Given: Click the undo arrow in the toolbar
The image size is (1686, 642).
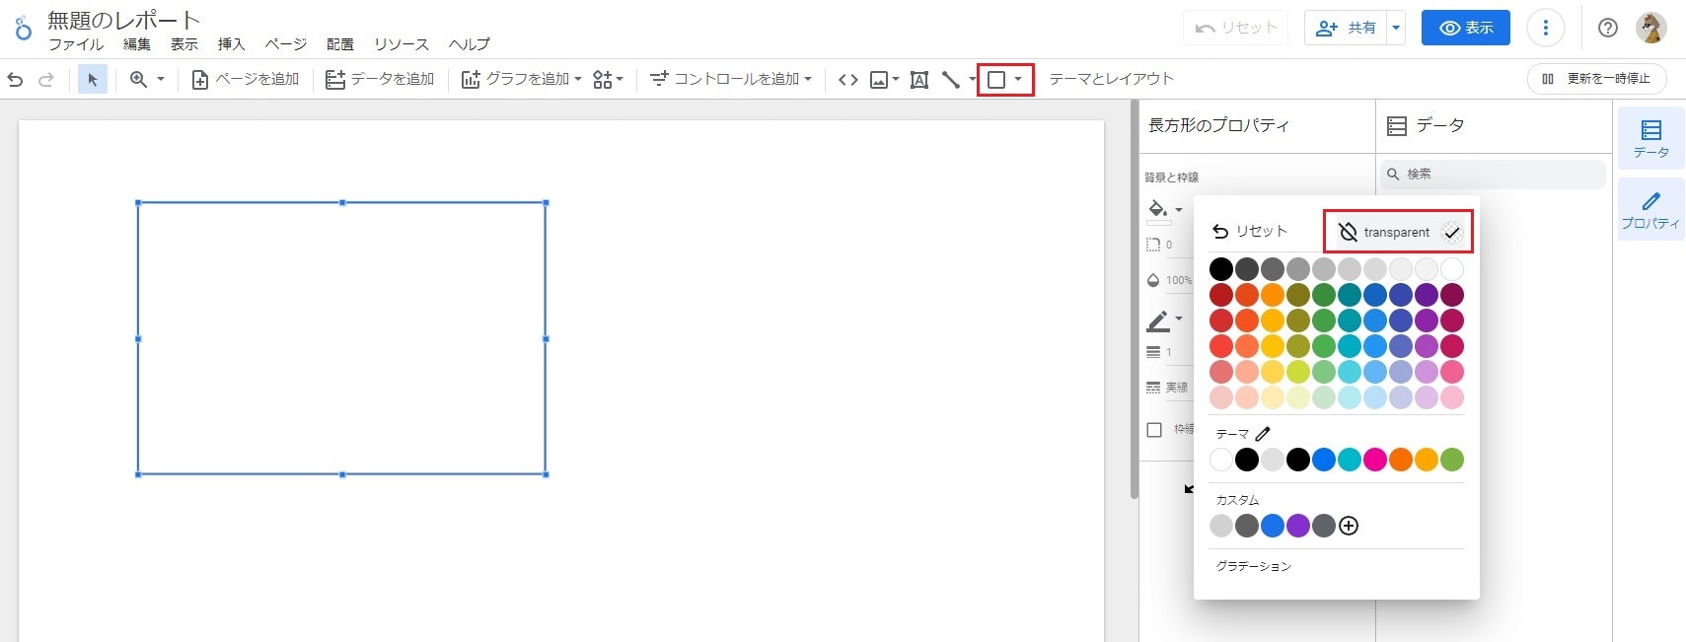Looking at the screenshot, I should pos(15,79).
